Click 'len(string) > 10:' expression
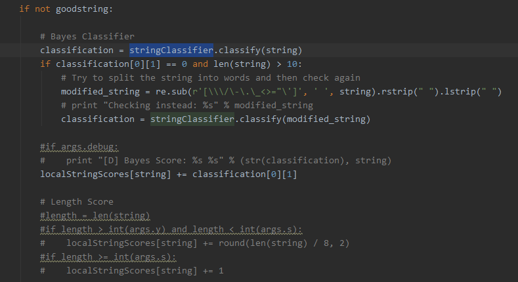Viewport: 518px width, 282px height. [x=257, y=64]
